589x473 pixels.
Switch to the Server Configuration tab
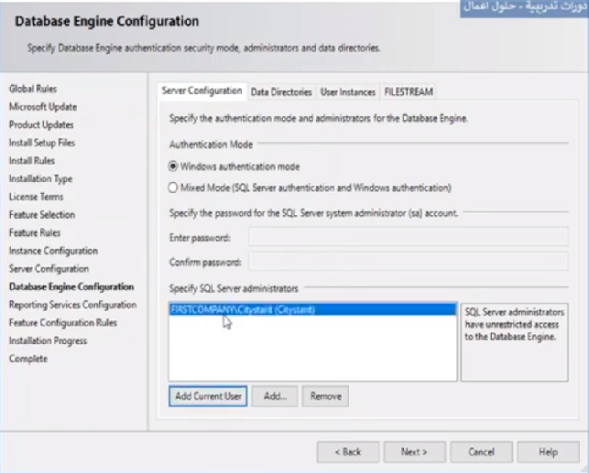tap(202, 91)
